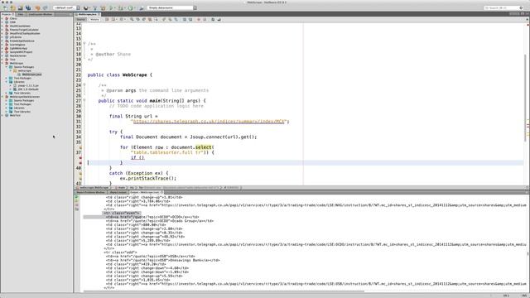The height and width of the screenshot is (298, 530).
Task: Select the KnowledgeDatabase project
Action: (22, 41)
